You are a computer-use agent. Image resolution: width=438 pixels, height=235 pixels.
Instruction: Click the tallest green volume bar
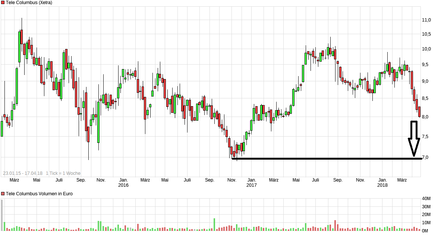(214, 225)
